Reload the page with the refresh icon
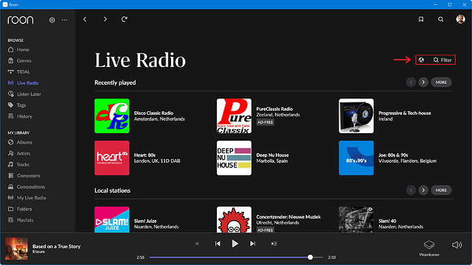 pos(124,19)
